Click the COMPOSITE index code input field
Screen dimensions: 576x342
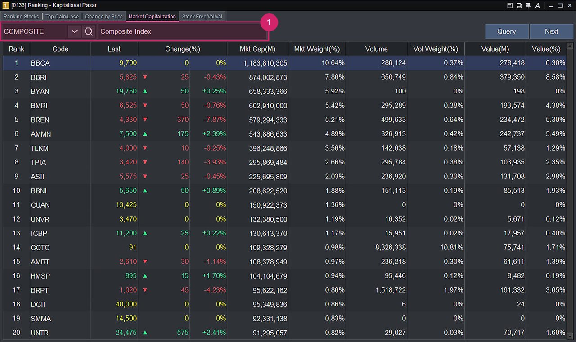[35, 31]
